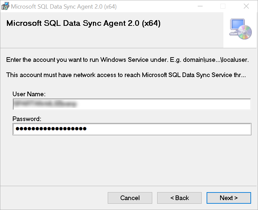Click the installer icon in title bar
This screenshot has width=258, height=210.
(x=5, y=6)
